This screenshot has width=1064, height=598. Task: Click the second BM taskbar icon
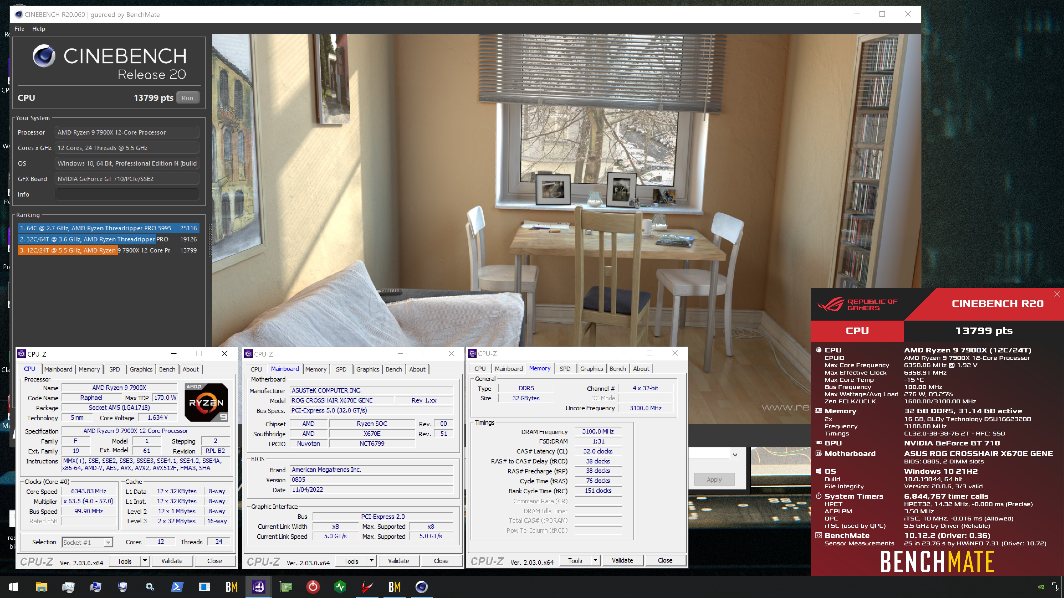395,587
